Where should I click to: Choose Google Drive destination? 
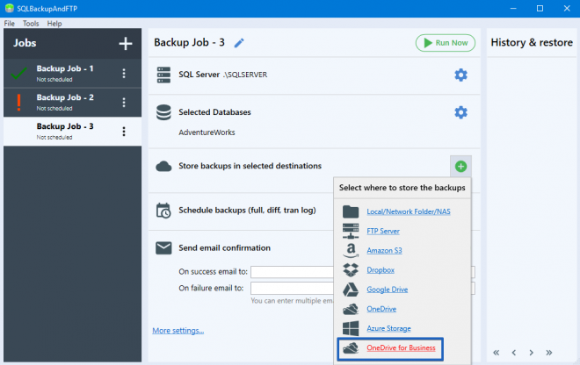point(387,290)
